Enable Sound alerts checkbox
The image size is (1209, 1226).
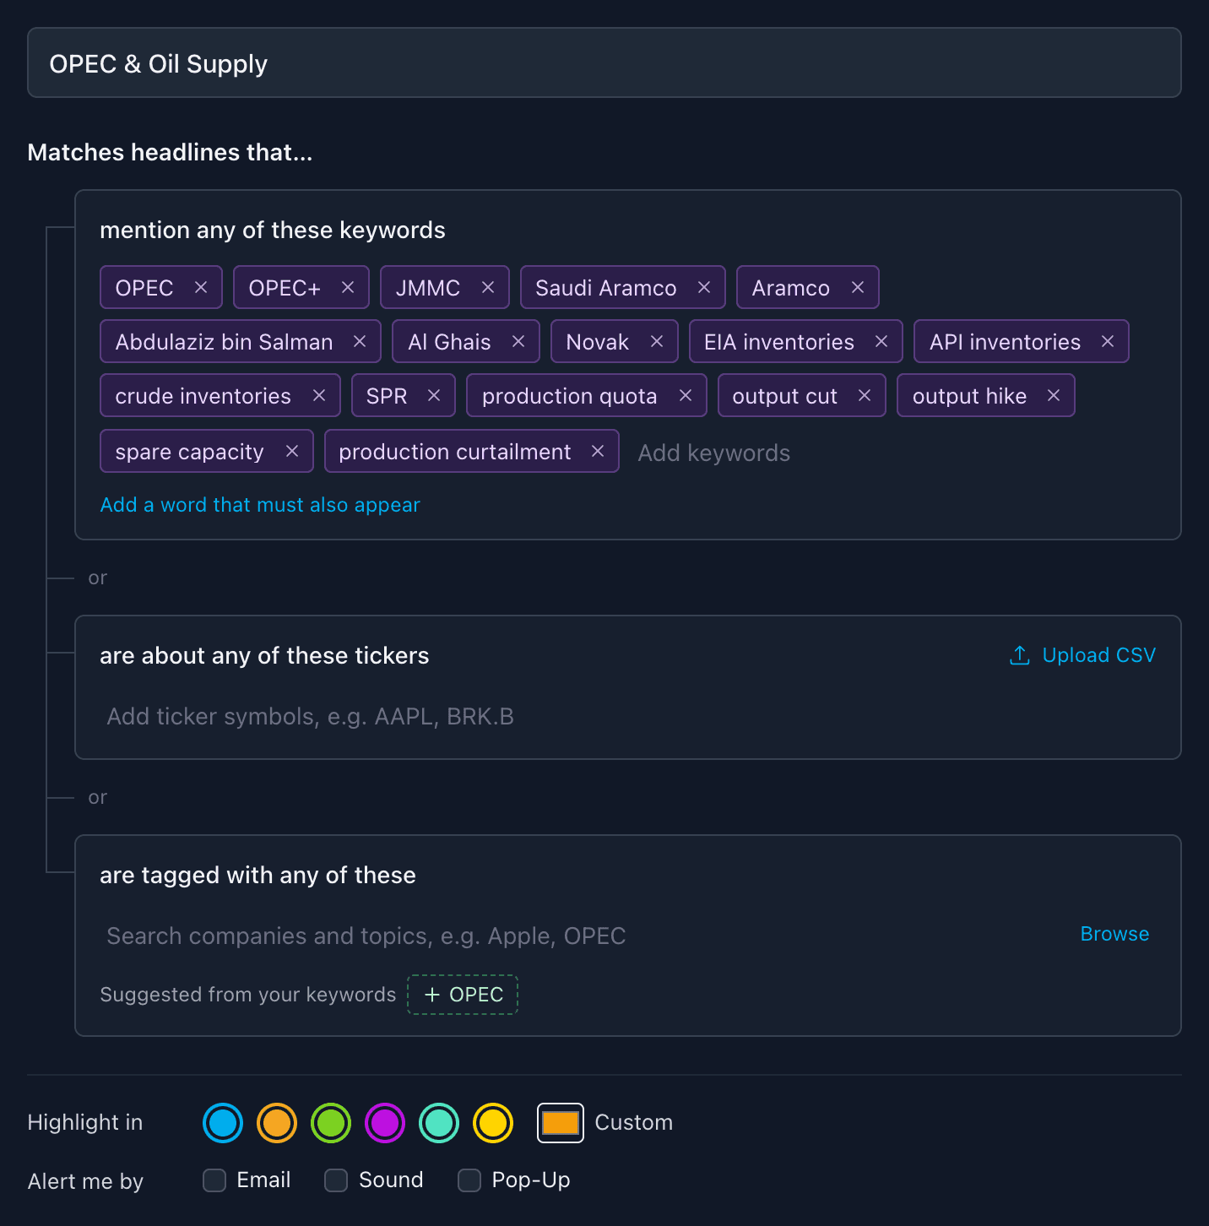pyautogui.click(x=336, y=1180)
